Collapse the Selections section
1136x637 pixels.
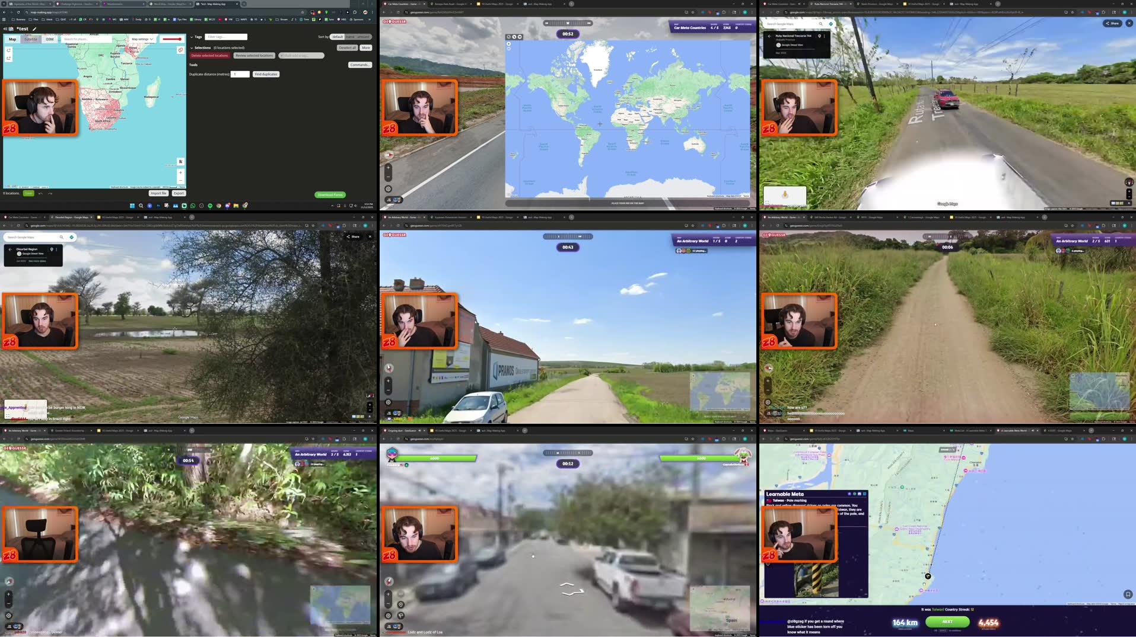point(192,47)
